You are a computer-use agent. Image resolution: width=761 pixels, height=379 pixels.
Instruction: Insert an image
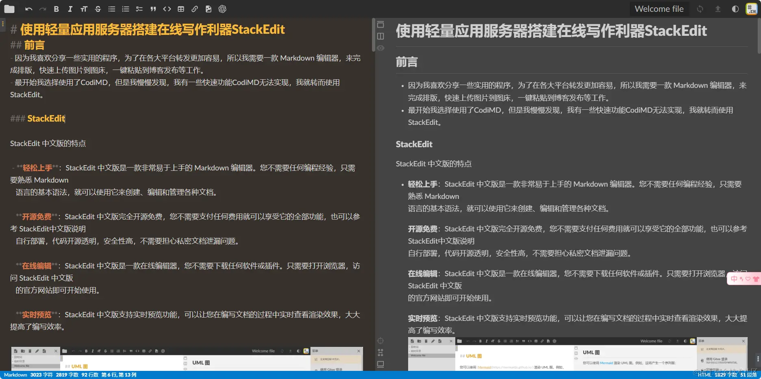[x=209, y=9]
